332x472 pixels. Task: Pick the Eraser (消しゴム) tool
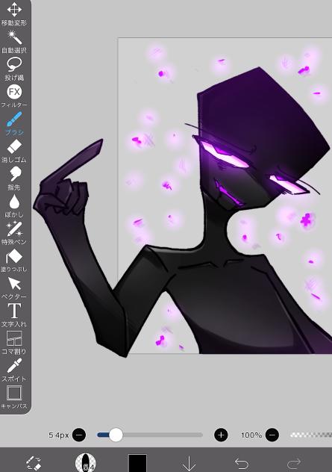[x=14, y=151]
